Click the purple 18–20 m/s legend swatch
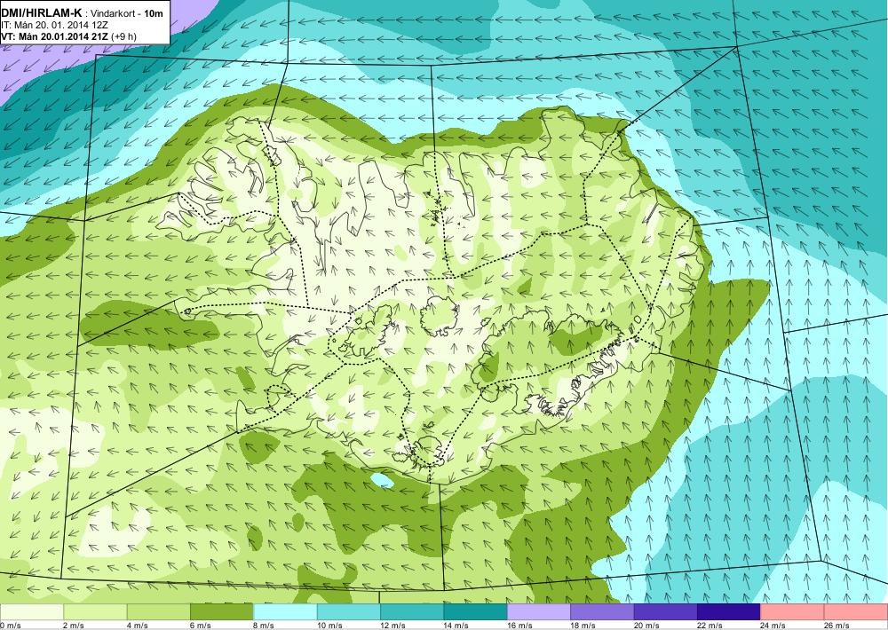This screenshot has width=888, height=630. coord(603,612)
